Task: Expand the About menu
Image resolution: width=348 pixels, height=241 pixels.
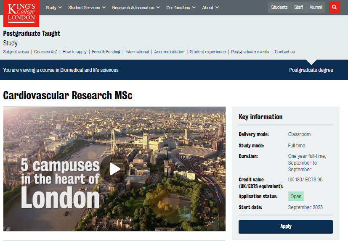Action: coord(210,8)
